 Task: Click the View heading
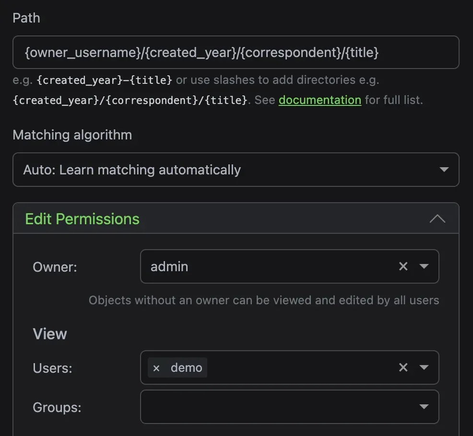pos(50,334)
